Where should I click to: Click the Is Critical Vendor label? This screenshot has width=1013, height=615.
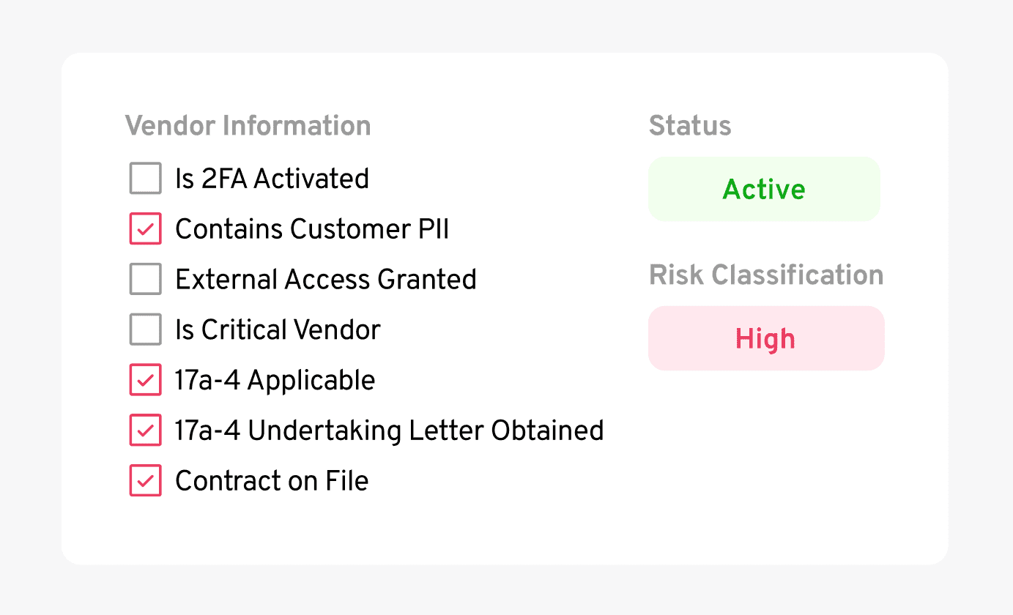pyautogui.click(x=277, y=329)
